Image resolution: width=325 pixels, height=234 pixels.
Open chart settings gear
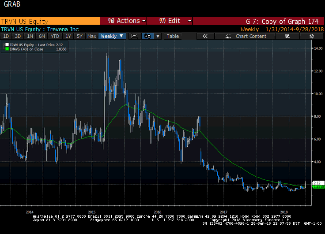pos(311,36)
